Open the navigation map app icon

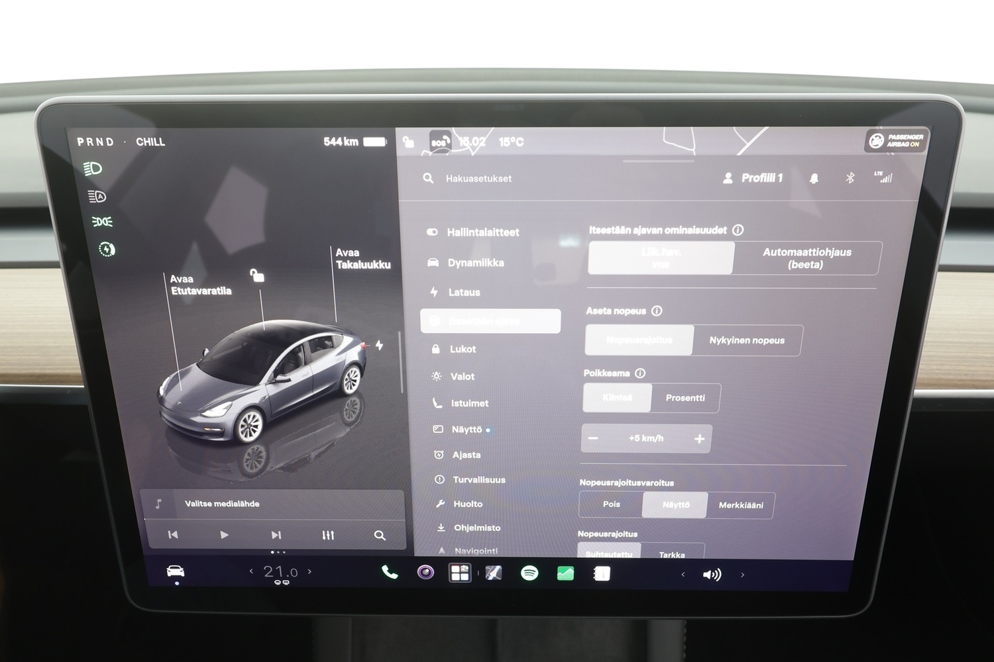coord(494,573)
